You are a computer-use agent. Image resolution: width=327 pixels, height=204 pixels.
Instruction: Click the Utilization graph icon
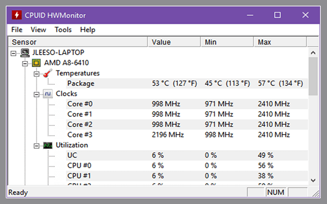48,145
